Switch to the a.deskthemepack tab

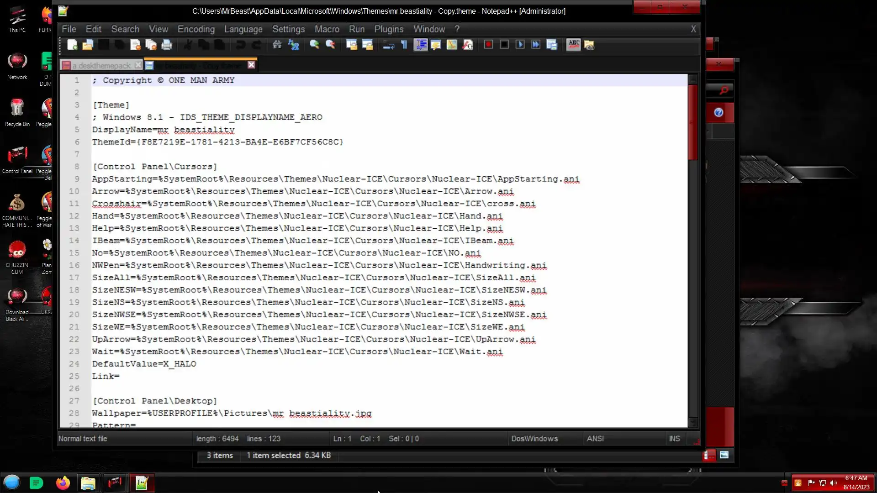point(101,66)
